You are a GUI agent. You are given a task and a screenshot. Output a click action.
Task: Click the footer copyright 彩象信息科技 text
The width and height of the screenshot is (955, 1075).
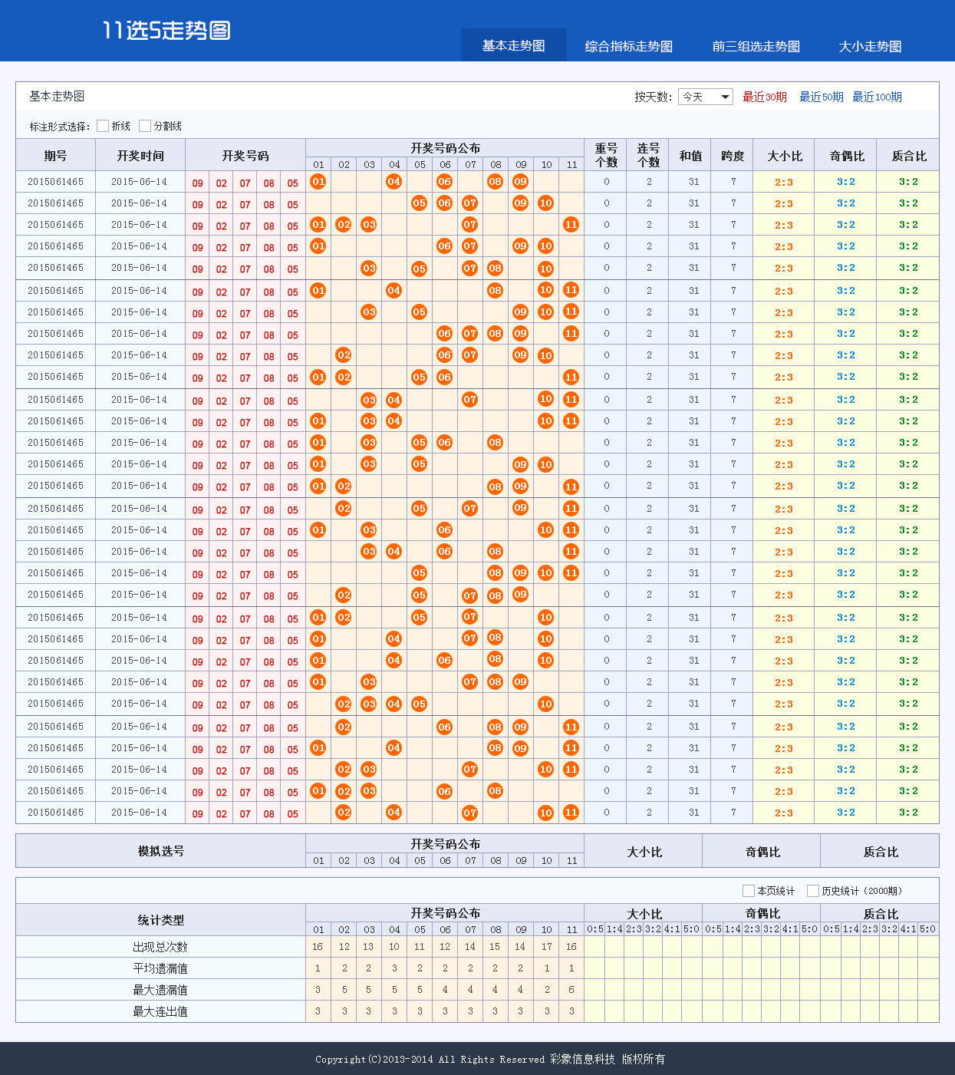pyautogui.click(x=582, y=1059)
